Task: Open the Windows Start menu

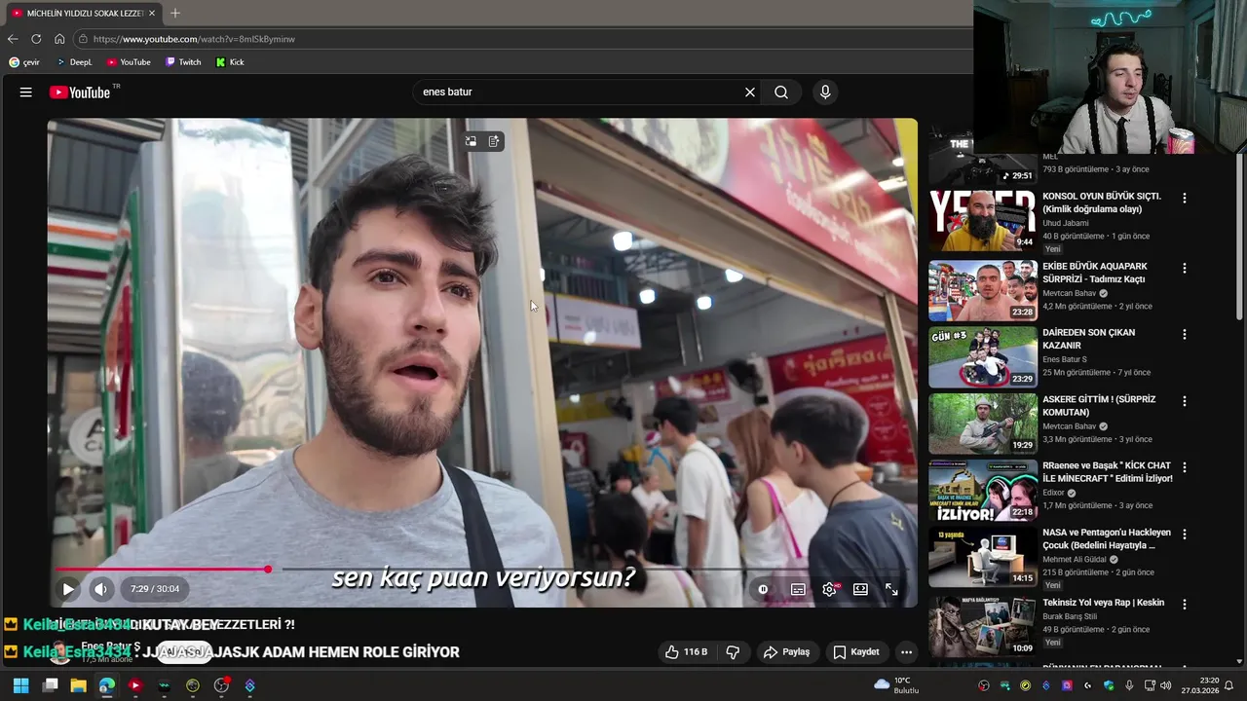Action: [x=20, y=685]
